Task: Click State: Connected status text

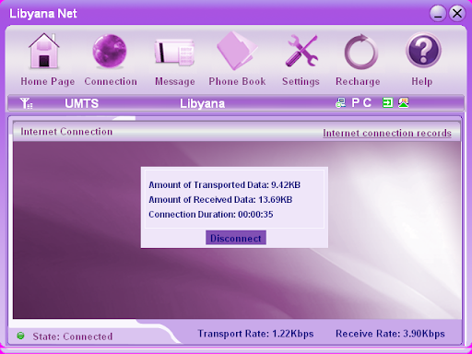Action: (x=73, y=336)
